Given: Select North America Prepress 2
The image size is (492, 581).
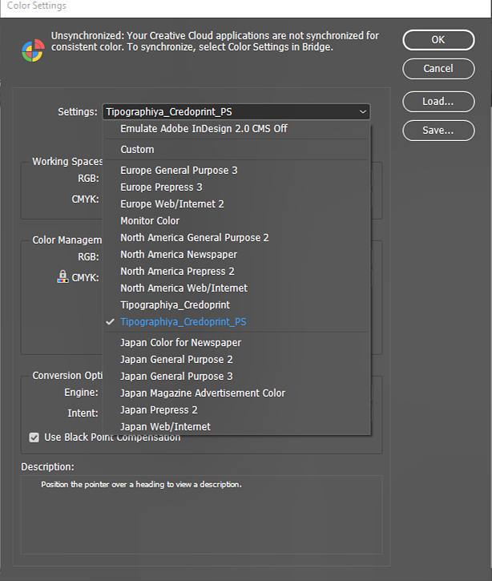Looking at the screenshot, I should [236, 271].
